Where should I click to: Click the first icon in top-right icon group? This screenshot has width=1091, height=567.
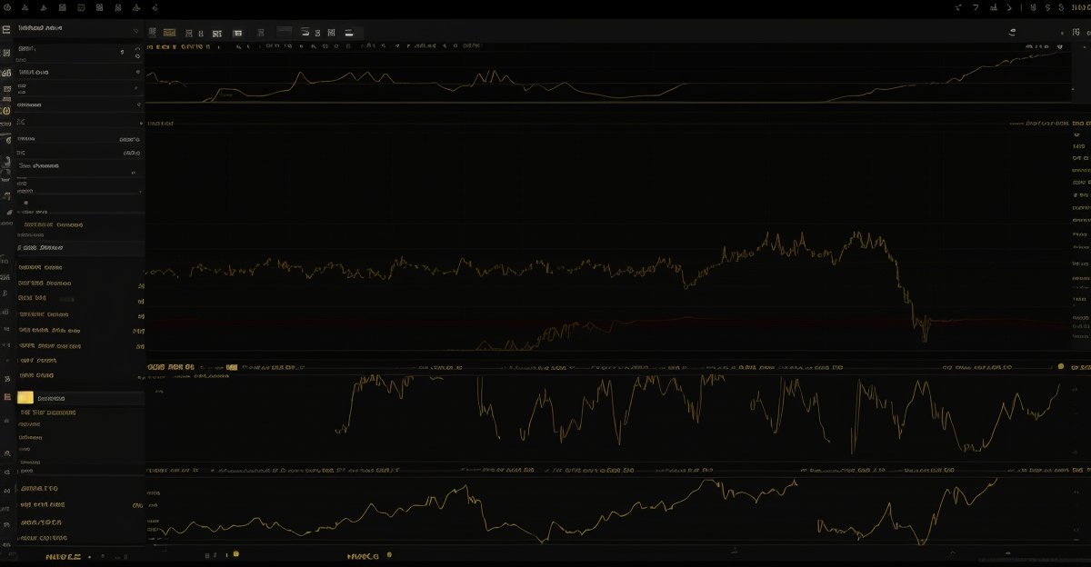(958, 7)
